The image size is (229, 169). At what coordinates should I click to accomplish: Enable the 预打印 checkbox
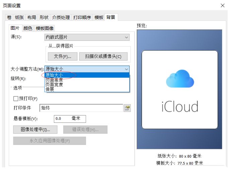[x=15, y=99]
